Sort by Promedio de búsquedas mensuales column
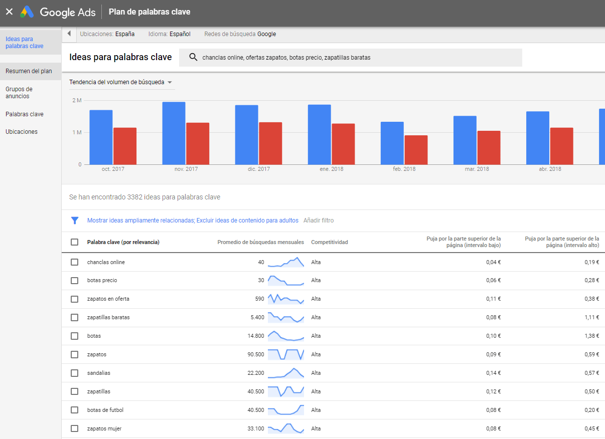Viewport: 605px width, 439px height. (260, 242)
